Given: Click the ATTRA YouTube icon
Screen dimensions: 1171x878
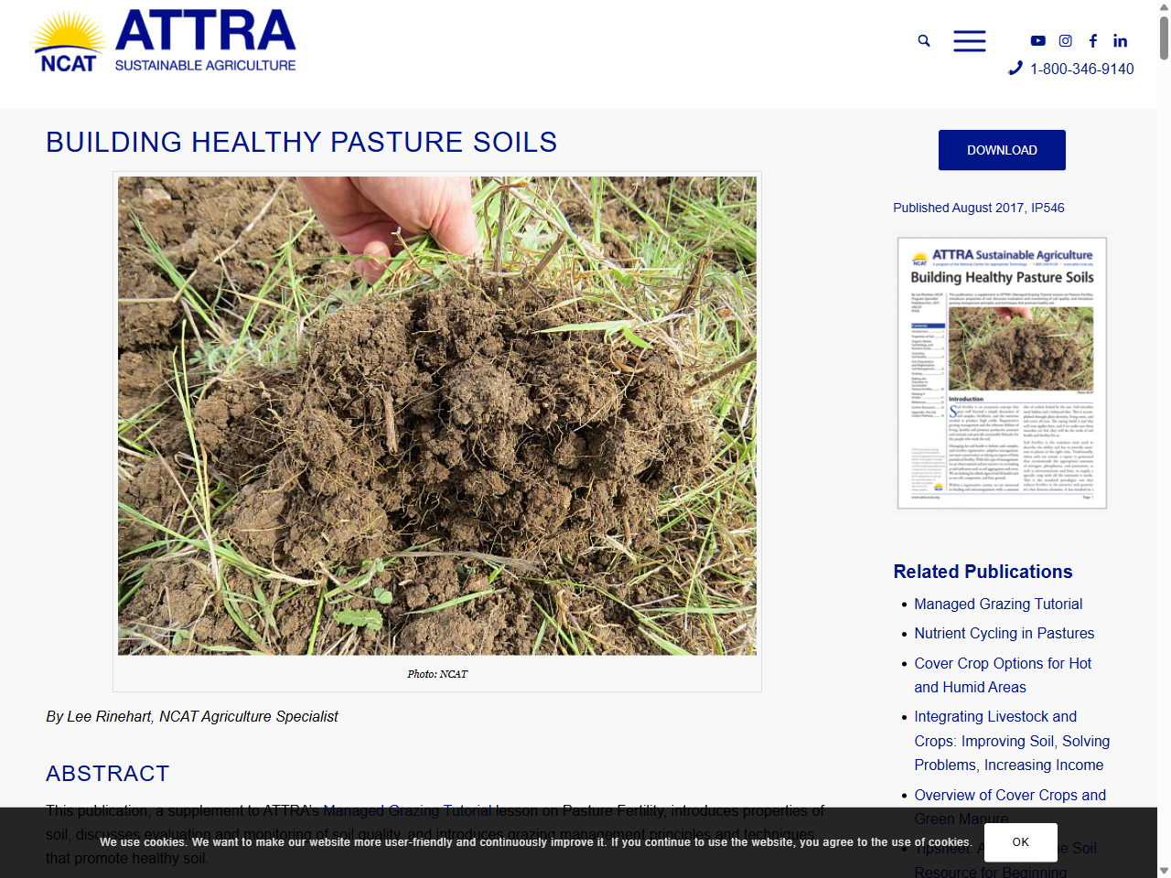Looking at the screenshot, I should (x=1037, y=40).
